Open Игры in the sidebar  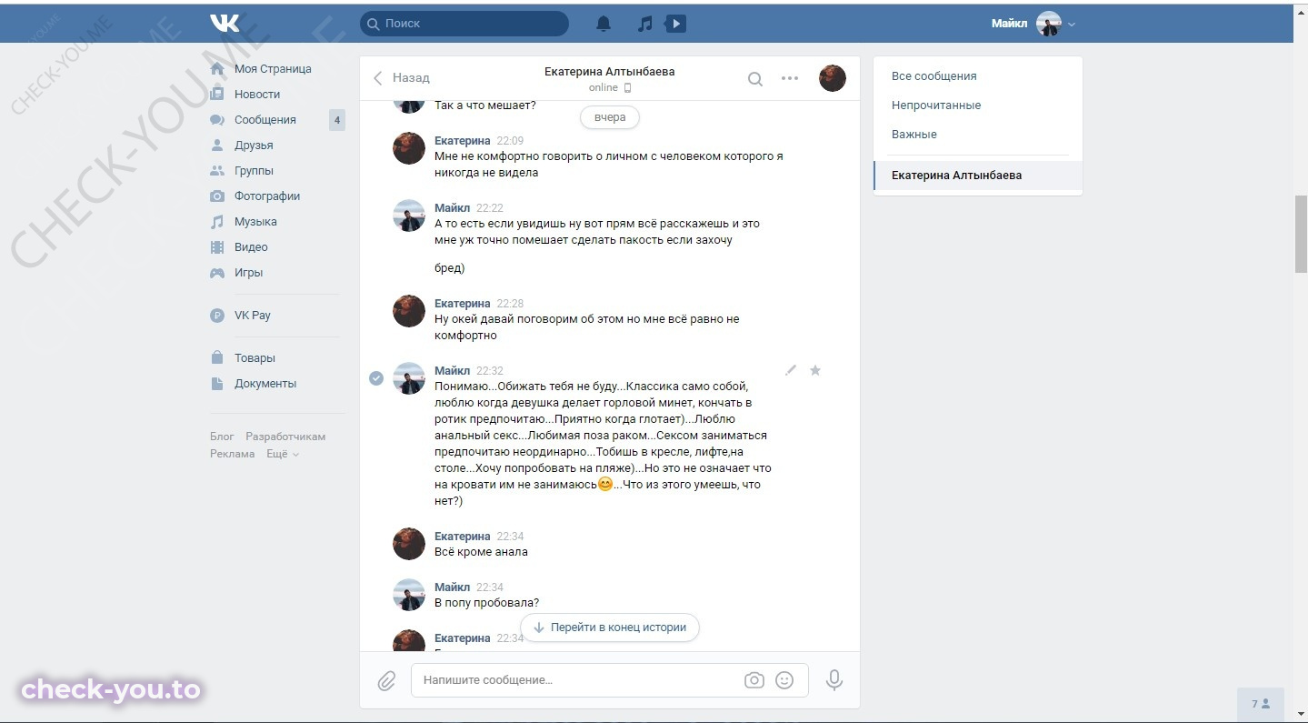click(x=248, y=273)
